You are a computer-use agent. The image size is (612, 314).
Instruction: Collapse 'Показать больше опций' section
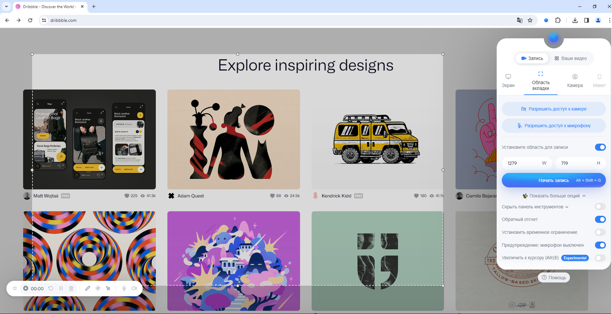[554, 196]
